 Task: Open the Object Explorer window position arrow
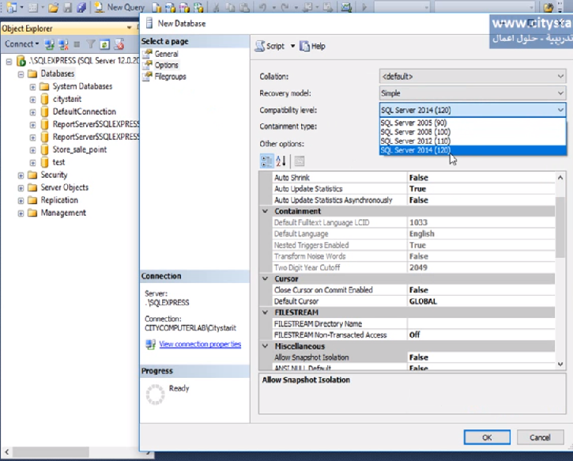click(130, 28)
